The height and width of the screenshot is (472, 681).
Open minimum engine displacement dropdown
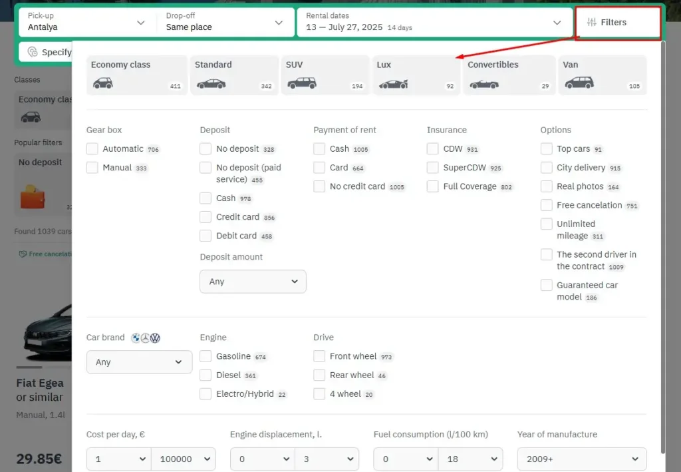point(263,459)
